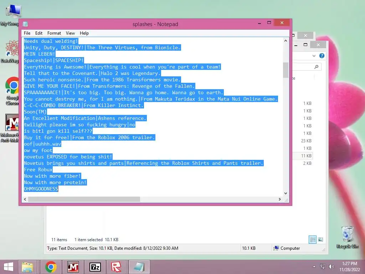Open the Windows Start button
This screenshot has height=274, width=365.
click(9, 267)
